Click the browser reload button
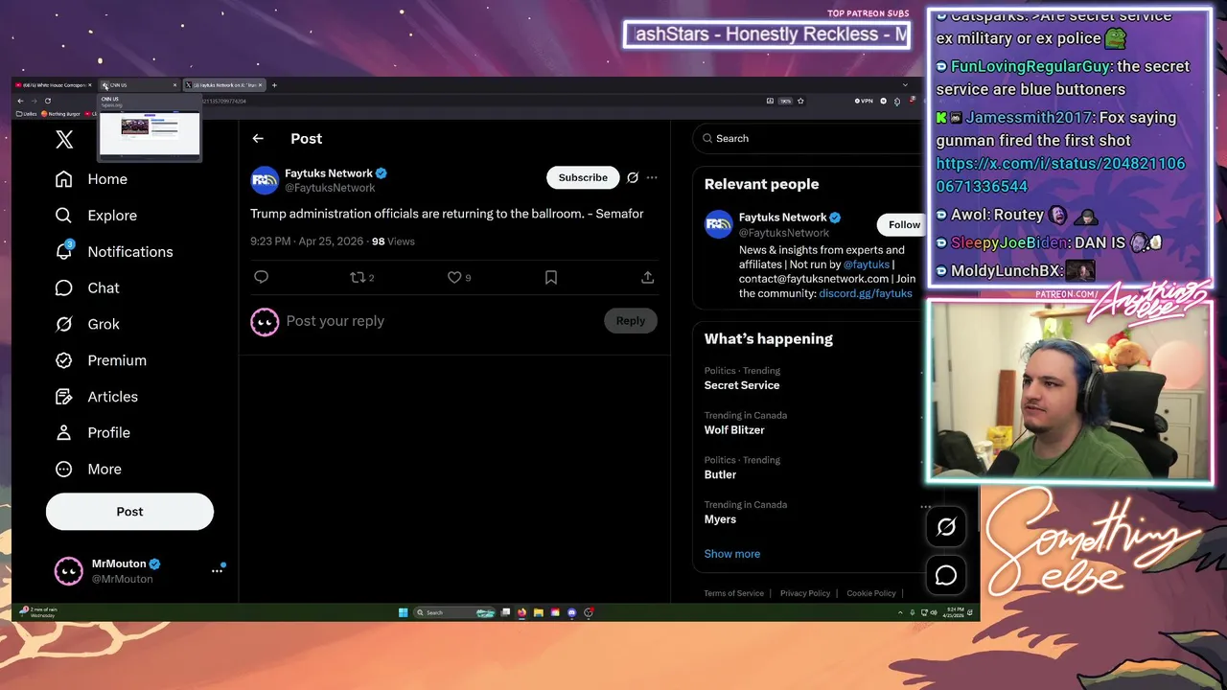The image size is (1227, 690). coord(48,101)
